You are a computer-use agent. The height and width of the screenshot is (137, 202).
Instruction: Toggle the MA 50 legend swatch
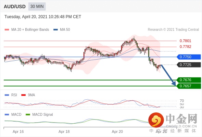(x=55, y=30)
